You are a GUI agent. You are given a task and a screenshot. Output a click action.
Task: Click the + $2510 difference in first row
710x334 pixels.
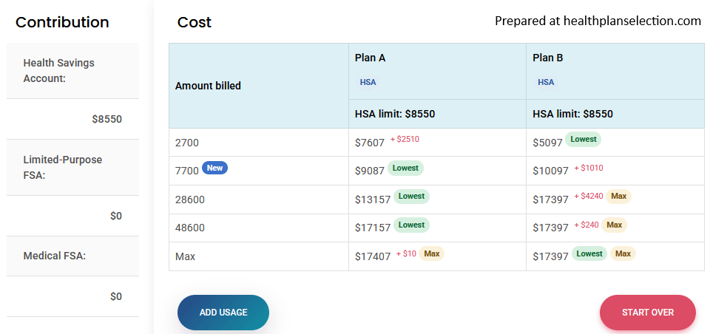coord(405,140)
